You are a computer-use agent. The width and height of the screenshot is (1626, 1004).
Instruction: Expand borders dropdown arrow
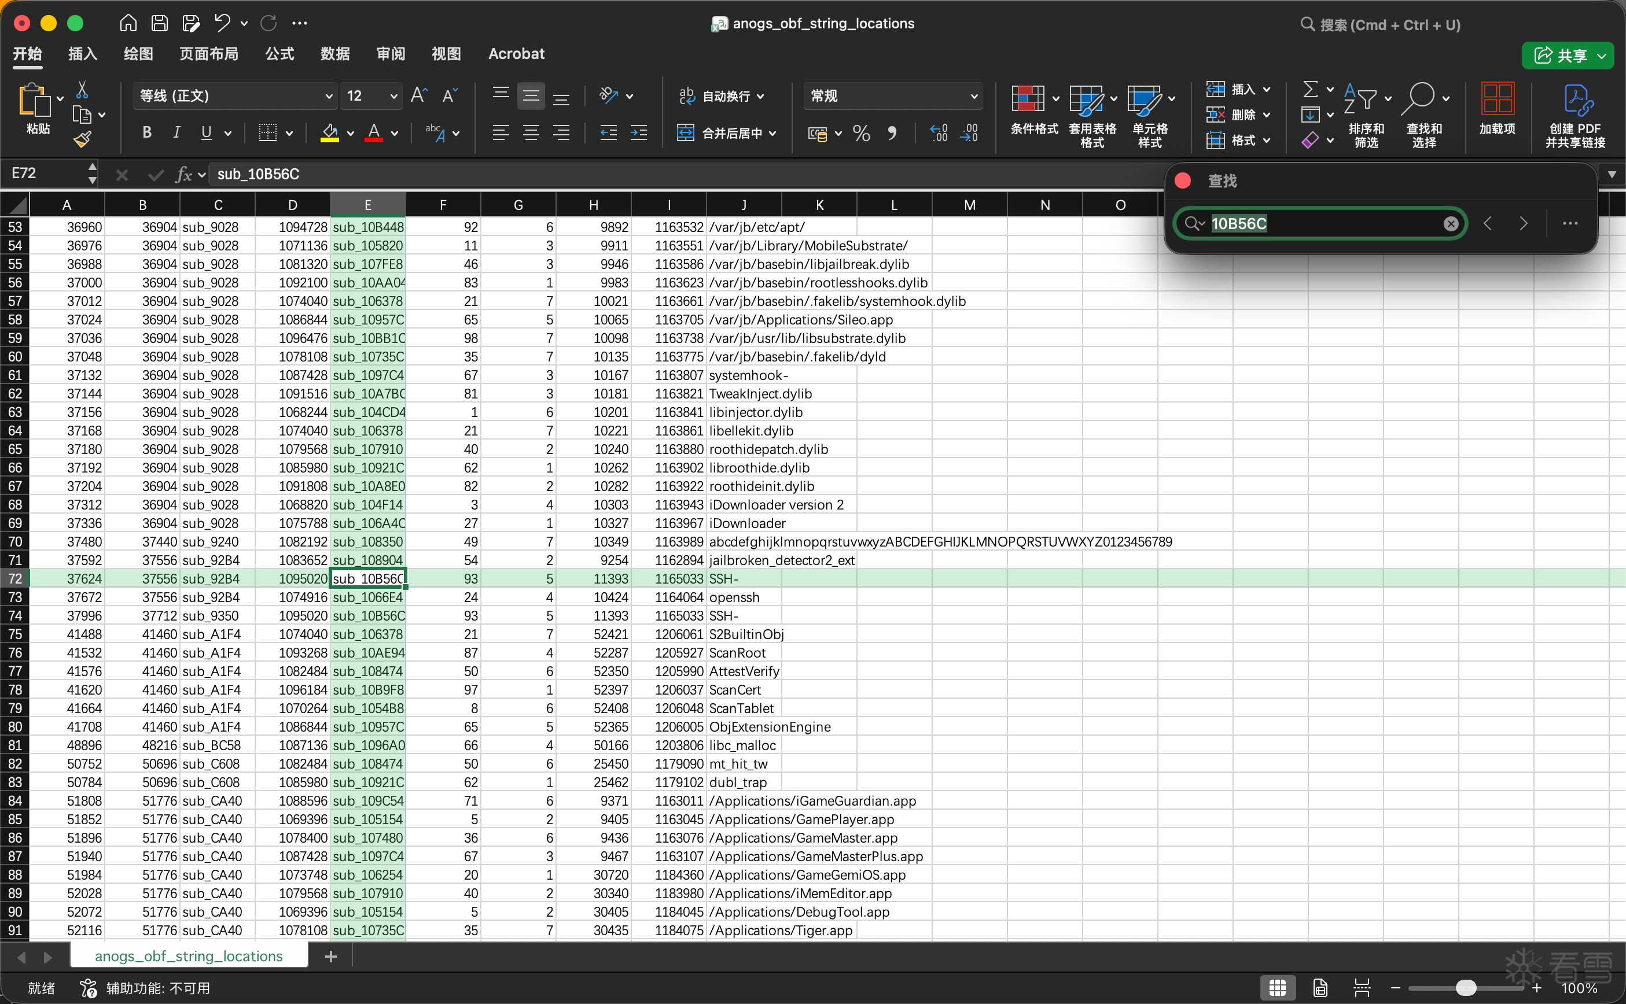pos(289,134)
